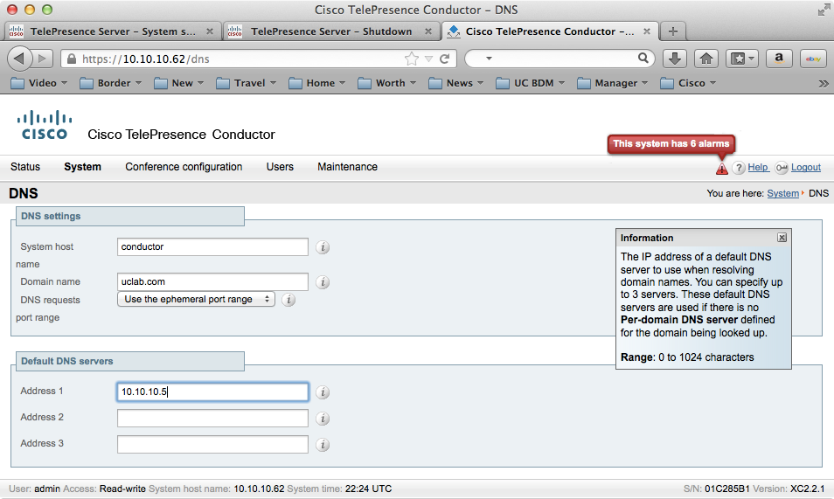Open a new browser tab
This screenshot has width=834, height=499.
(673, 31)
